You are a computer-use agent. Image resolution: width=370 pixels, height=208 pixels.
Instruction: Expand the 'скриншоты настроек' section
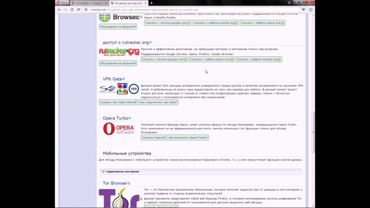(201, 171)
